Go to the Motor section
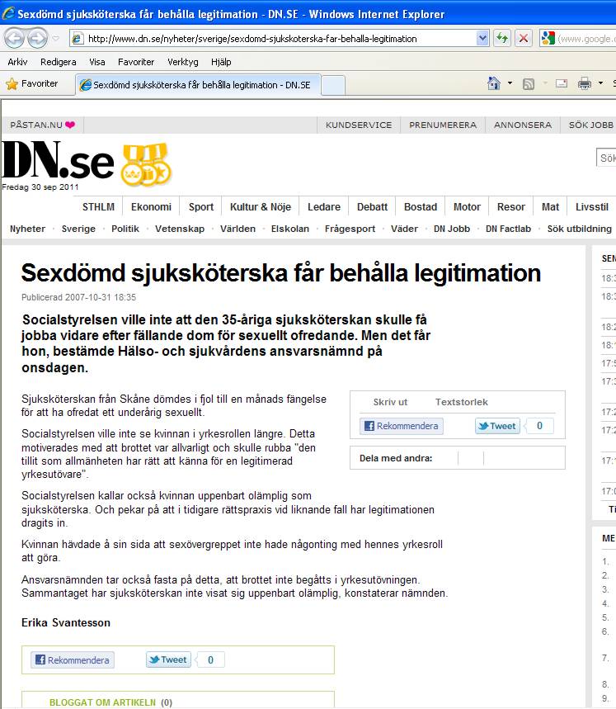The image size is (616, 709). [x=467, y=207]
